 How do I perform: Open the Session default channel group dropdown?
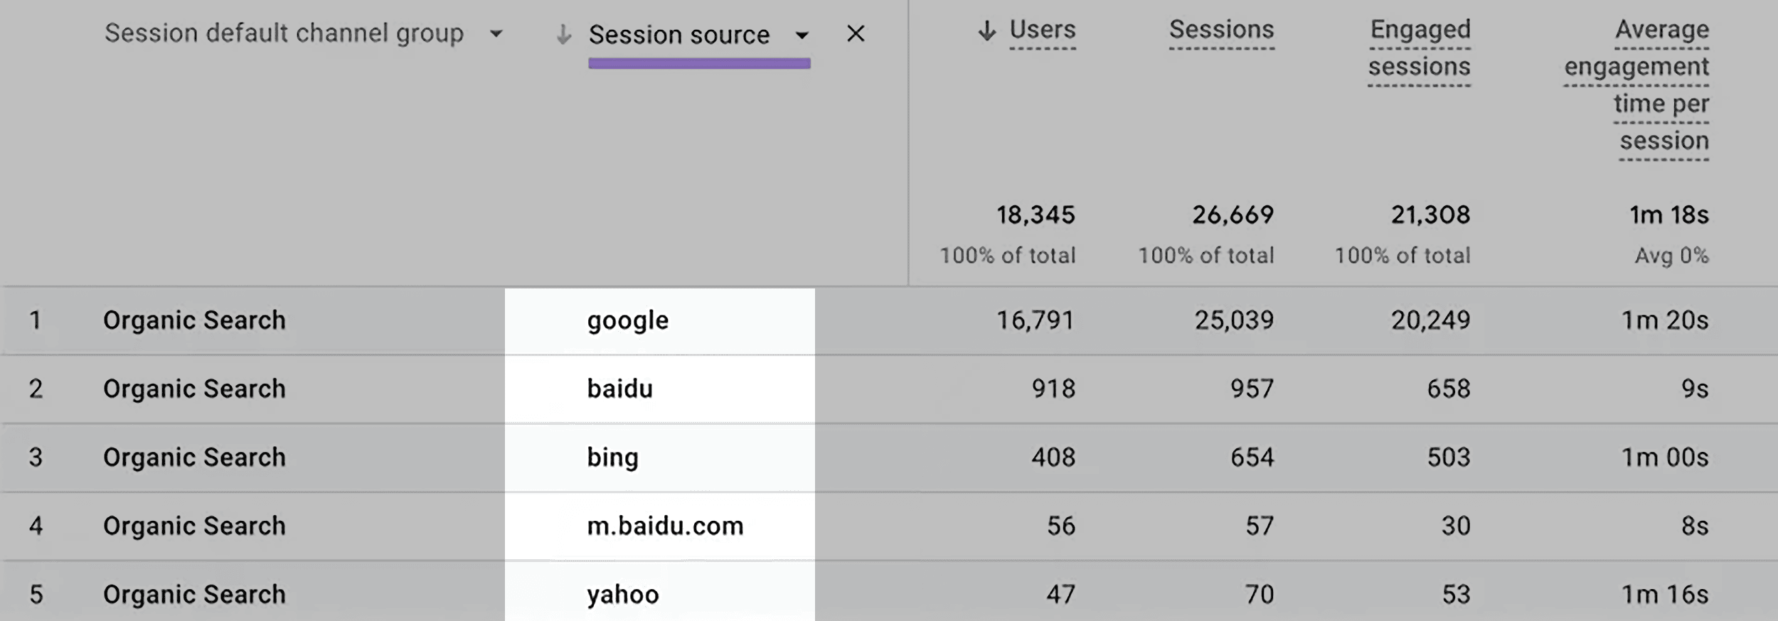(498, 32)
